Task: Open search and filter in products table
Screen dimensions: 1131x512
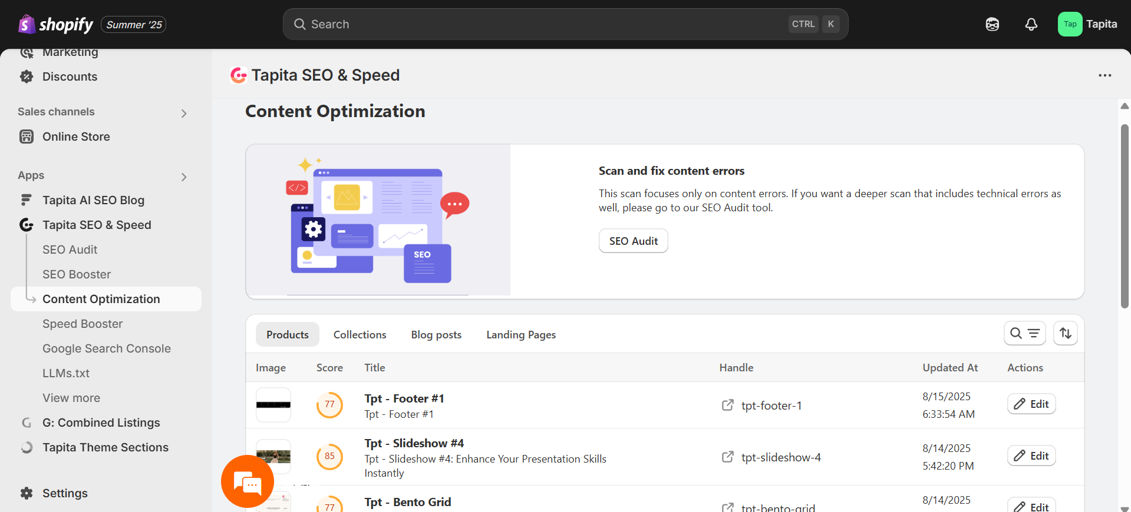Action: (1025, 333)
